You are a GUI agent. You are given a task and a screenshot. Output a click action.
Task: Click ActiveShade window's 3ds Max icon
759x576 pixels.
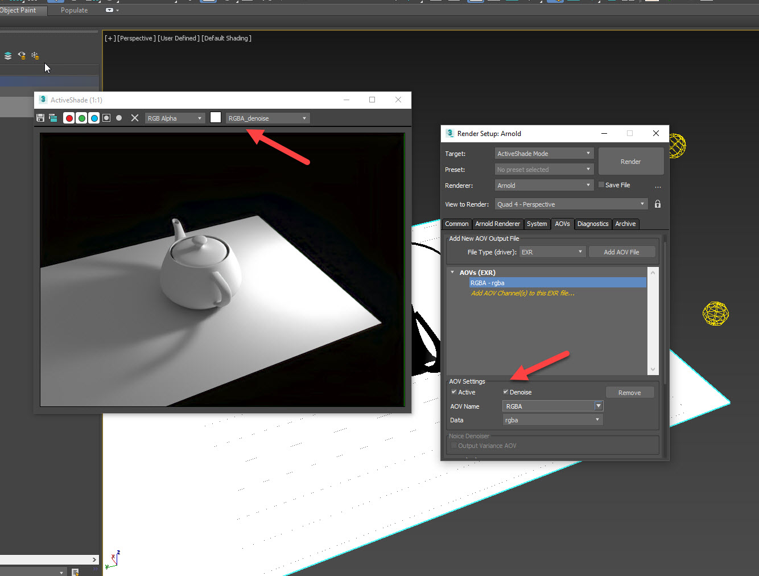tap(43, 100)
